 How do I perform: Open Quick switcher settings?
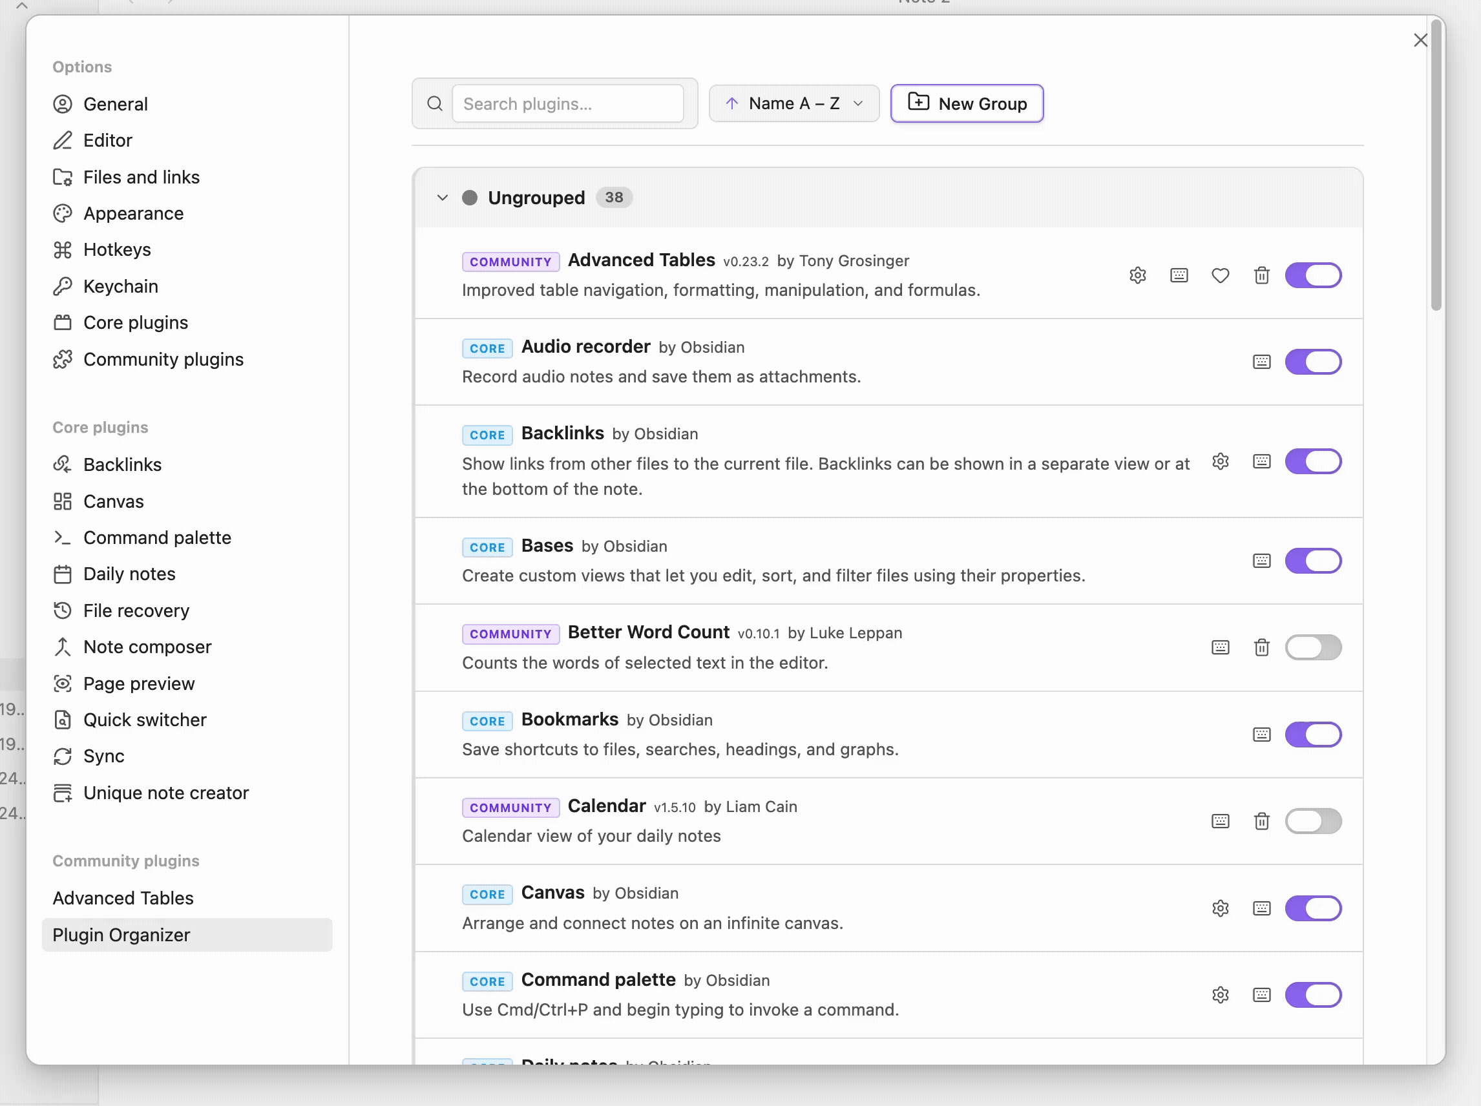pos(187,720)
